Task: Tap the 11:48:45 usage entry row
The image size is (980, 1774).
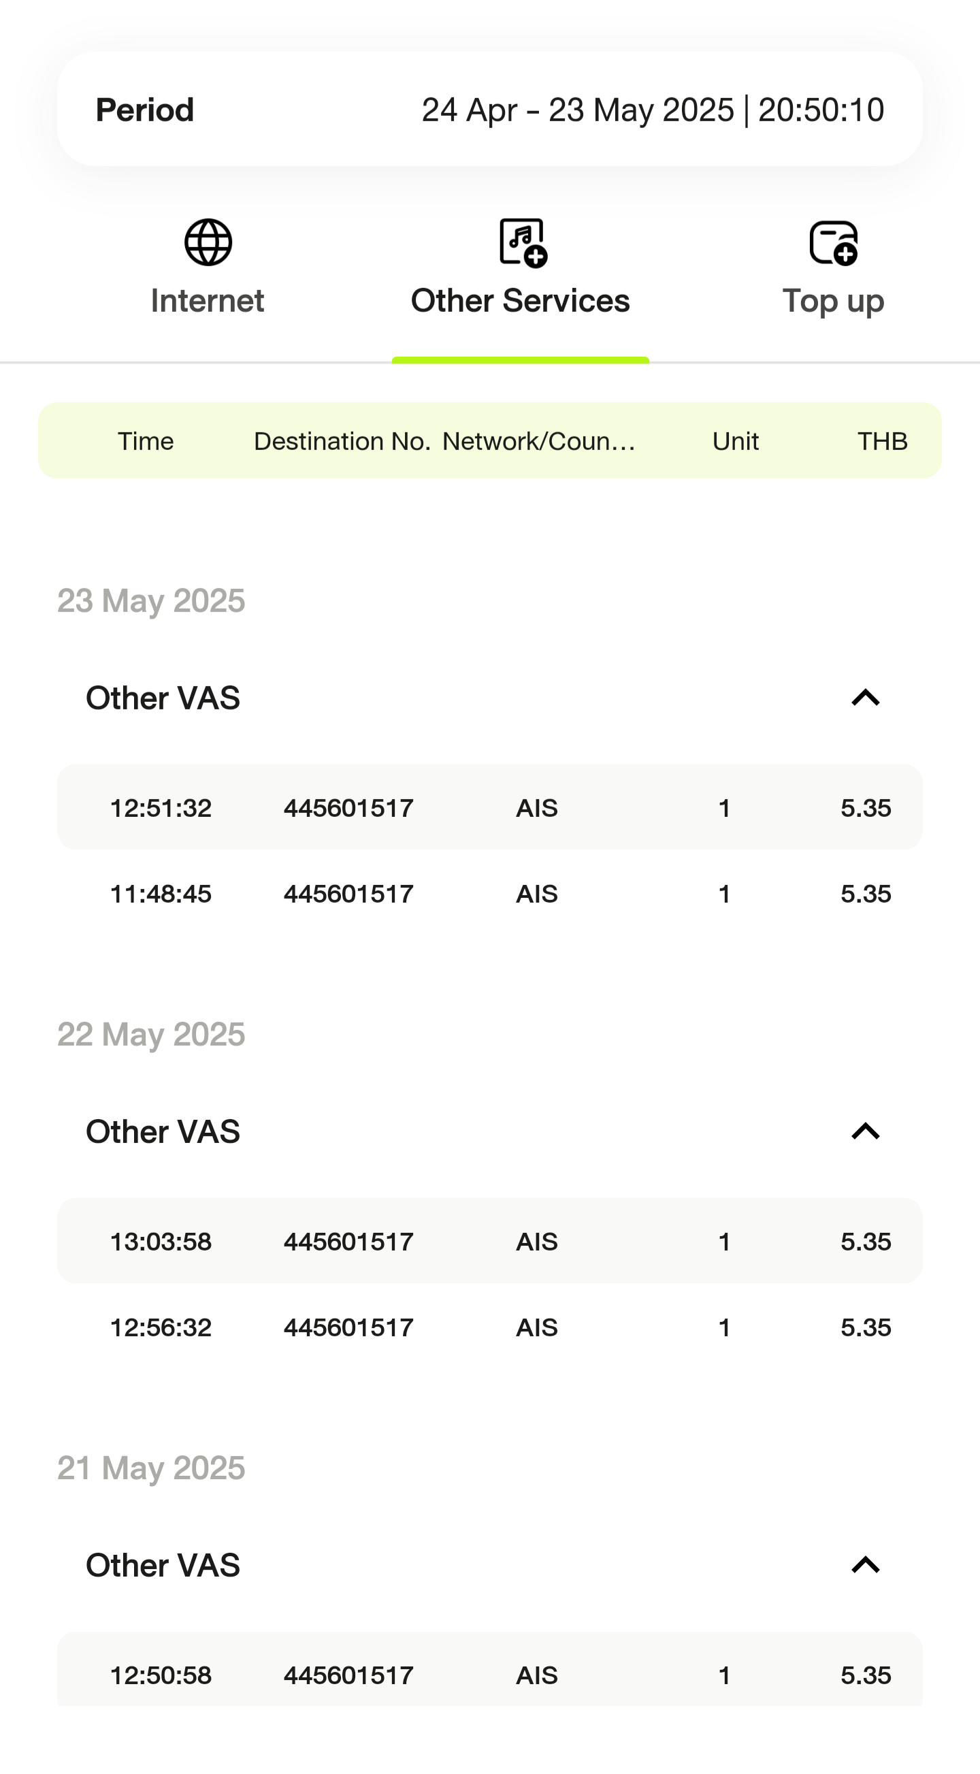Action: [x=489, y=894]
